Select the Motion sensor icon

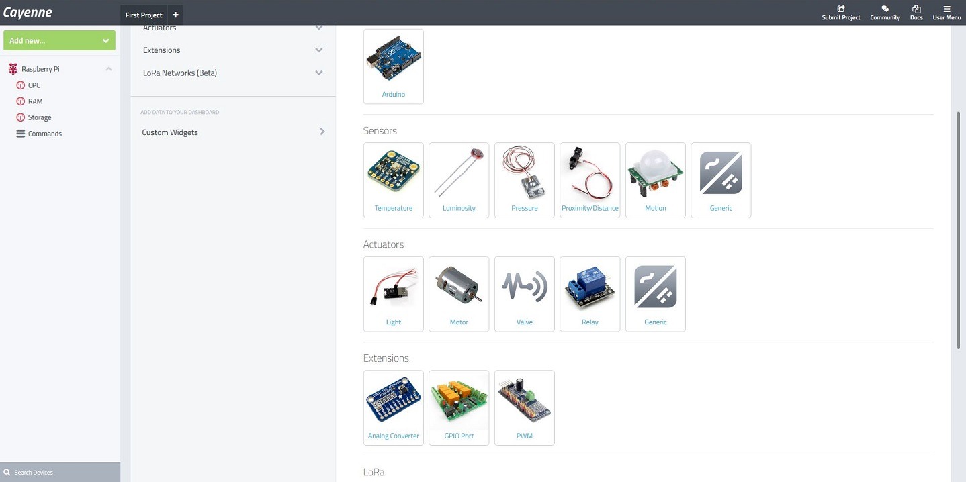click(655, 172)
